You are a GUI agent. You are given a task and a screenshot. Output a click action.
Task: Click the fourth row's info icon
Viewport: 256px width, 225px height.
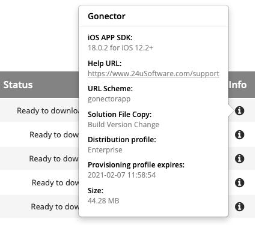click(239, 182)
